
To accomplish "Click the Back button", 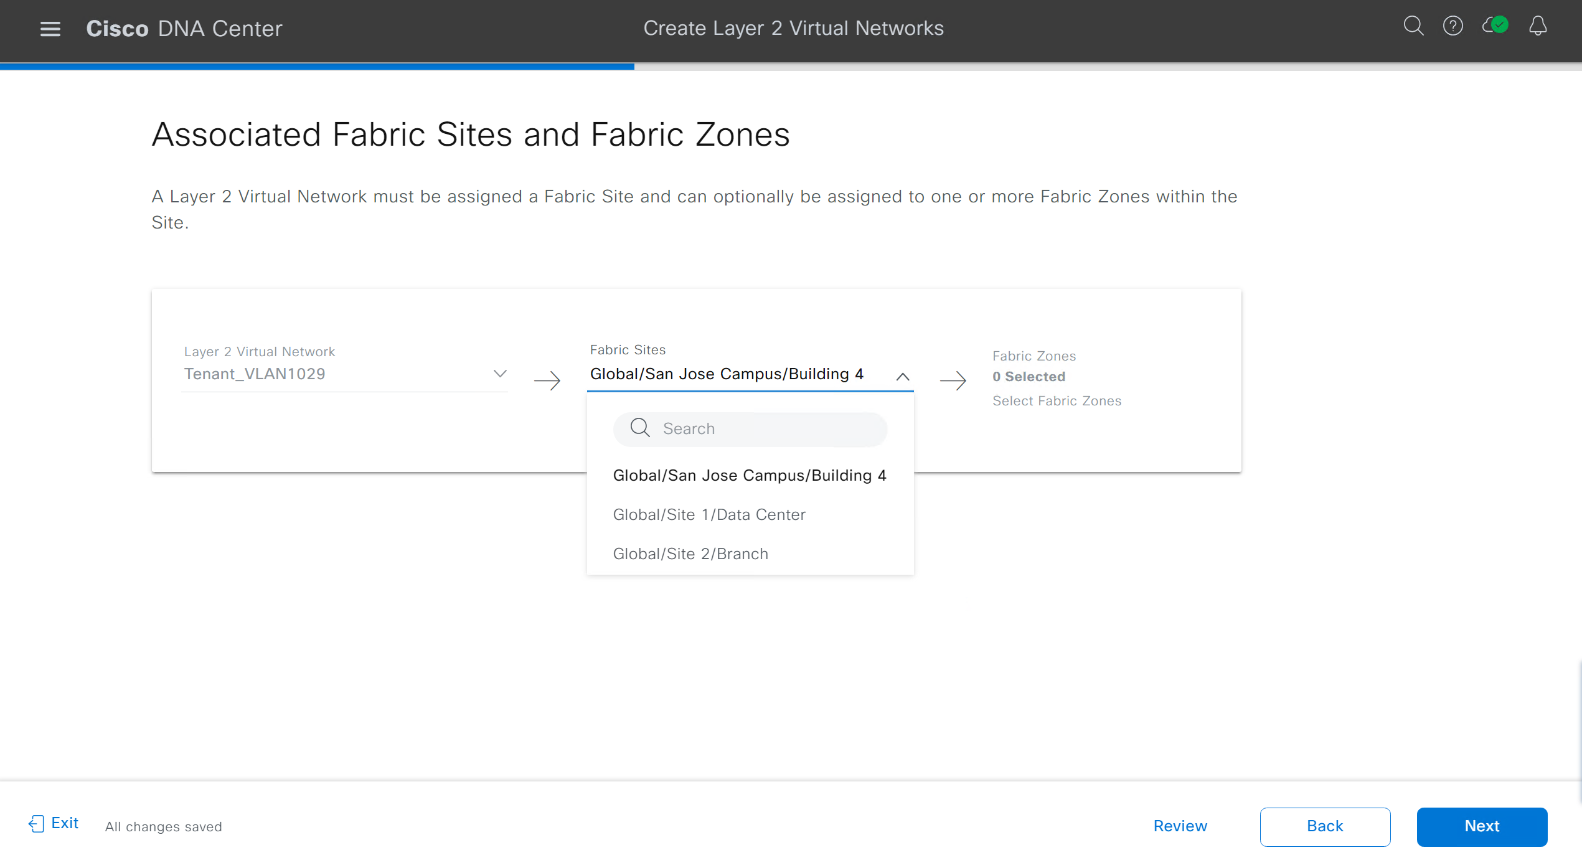I will pyautogui.click(x=1325, y=826).
